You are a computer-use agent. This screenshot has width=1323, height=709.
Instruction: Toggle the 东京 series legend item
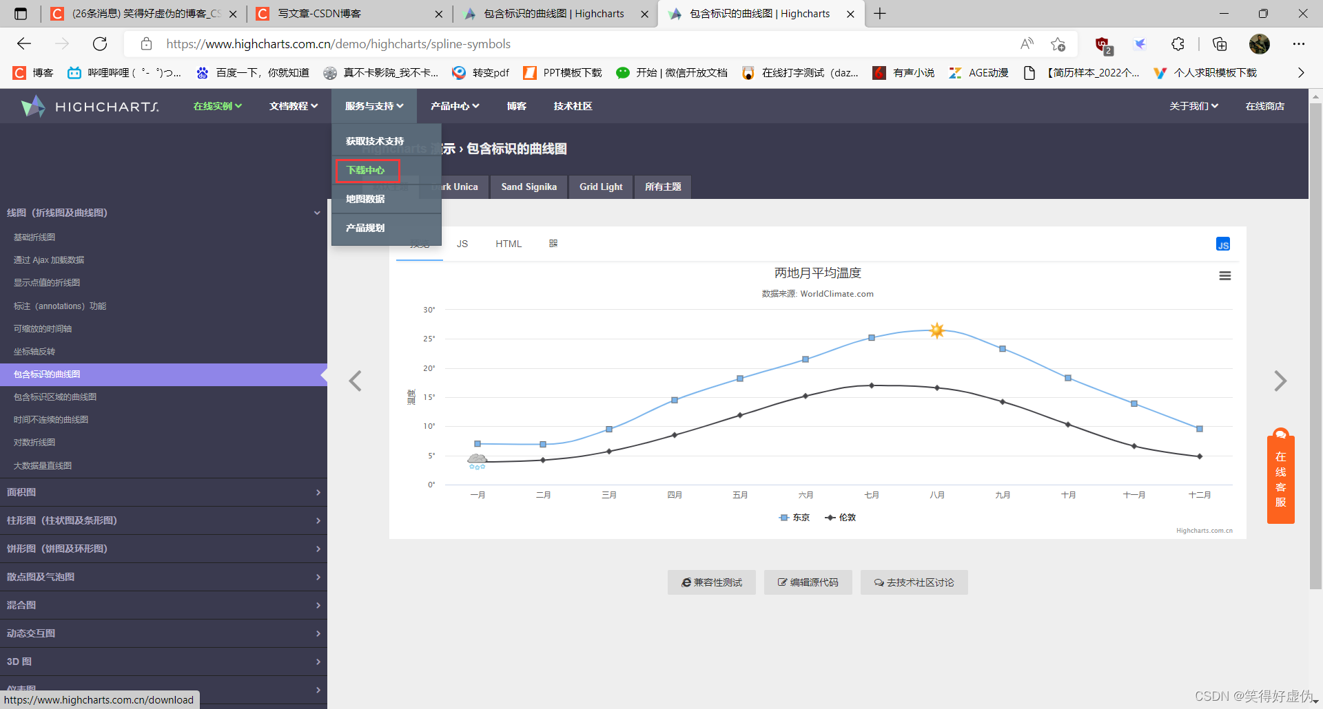[x=794, y=517]
